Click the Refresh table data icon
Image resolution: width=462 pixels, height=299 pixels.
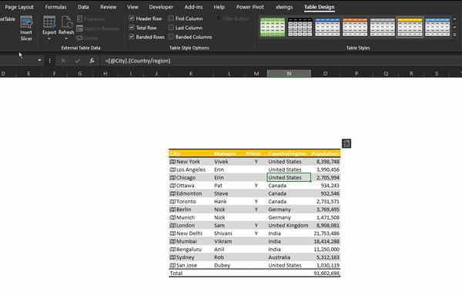click(66, 22)
